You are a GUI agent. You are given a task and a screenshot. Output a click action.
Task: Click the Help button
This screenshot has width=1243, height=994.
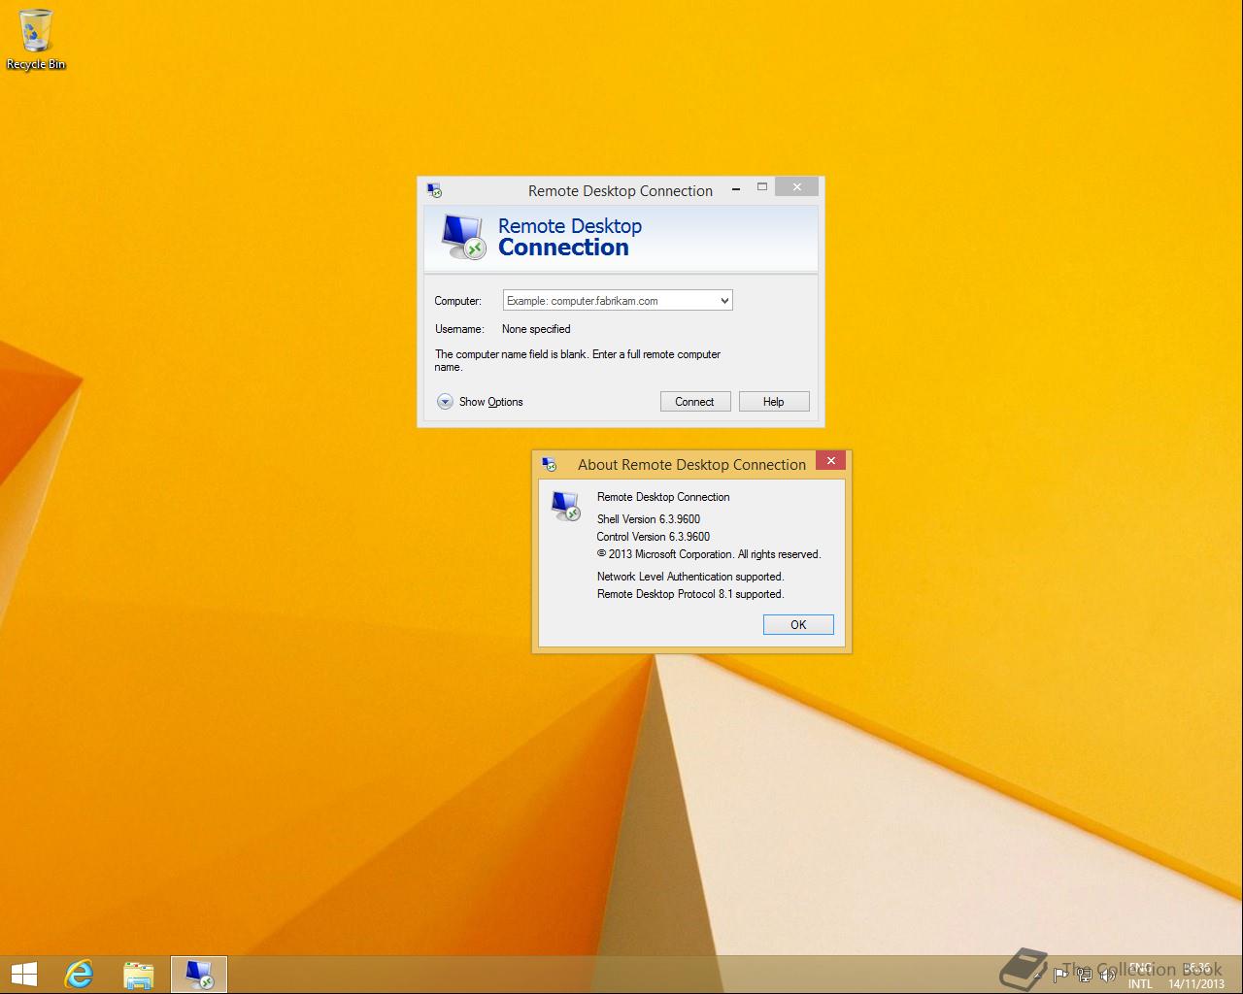point(774,402)
